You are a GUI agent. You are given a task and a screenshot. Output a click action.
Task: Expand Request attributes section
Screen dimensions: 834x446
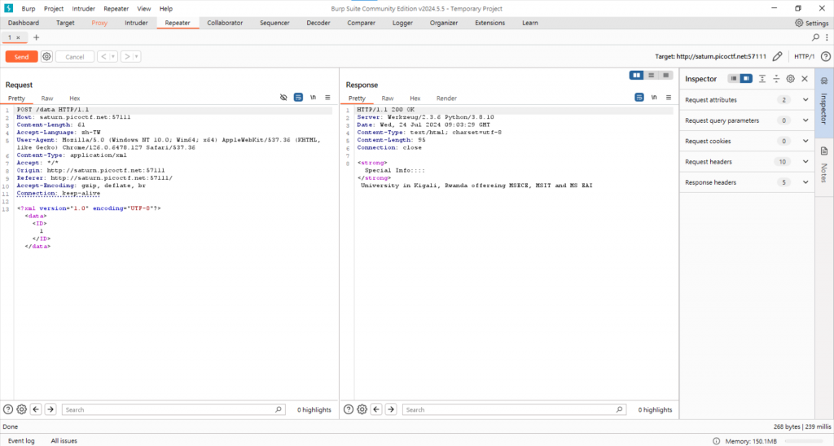[747, 100]
